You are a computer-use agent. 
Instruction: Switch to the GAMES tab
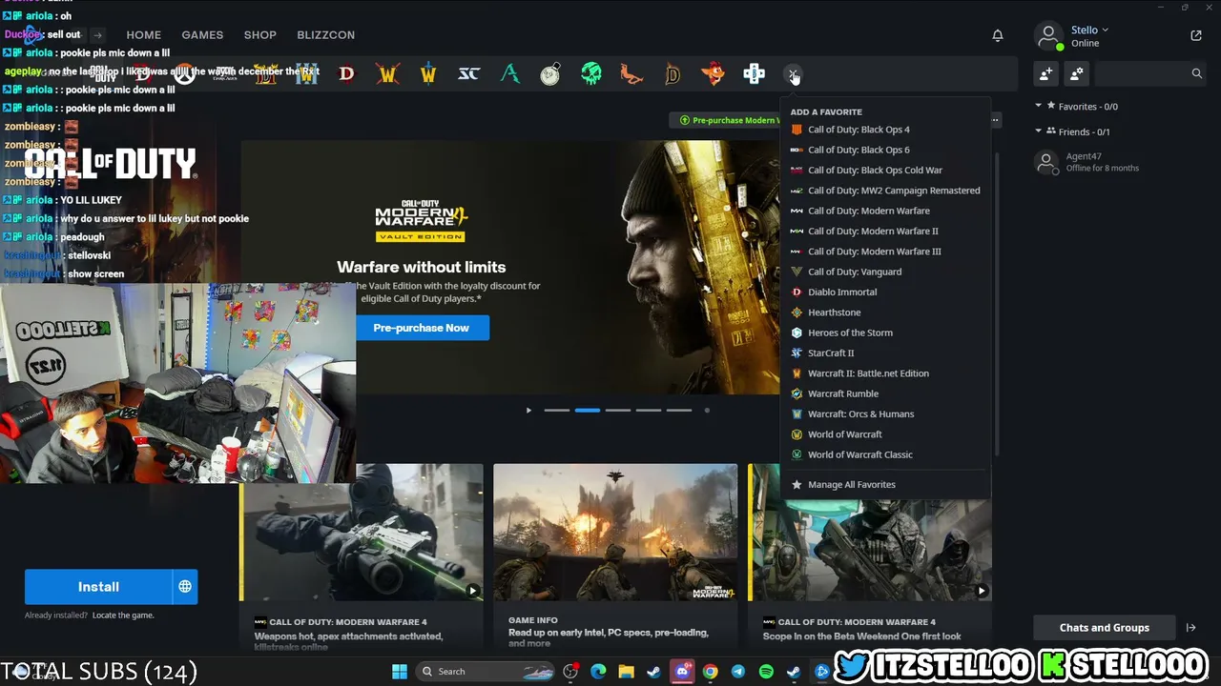202,35
